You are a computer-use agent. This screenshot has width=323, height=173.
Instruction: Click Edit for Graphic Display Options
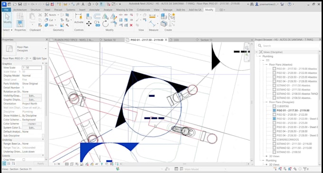coord(32,100)
